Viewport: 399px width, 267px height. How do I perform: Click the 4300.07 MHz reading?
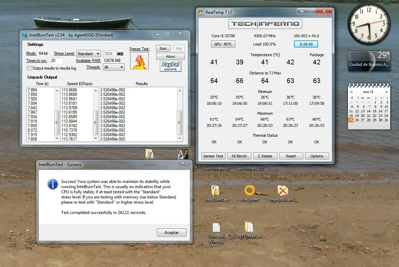pyautogui.click(x=265, y=36)
